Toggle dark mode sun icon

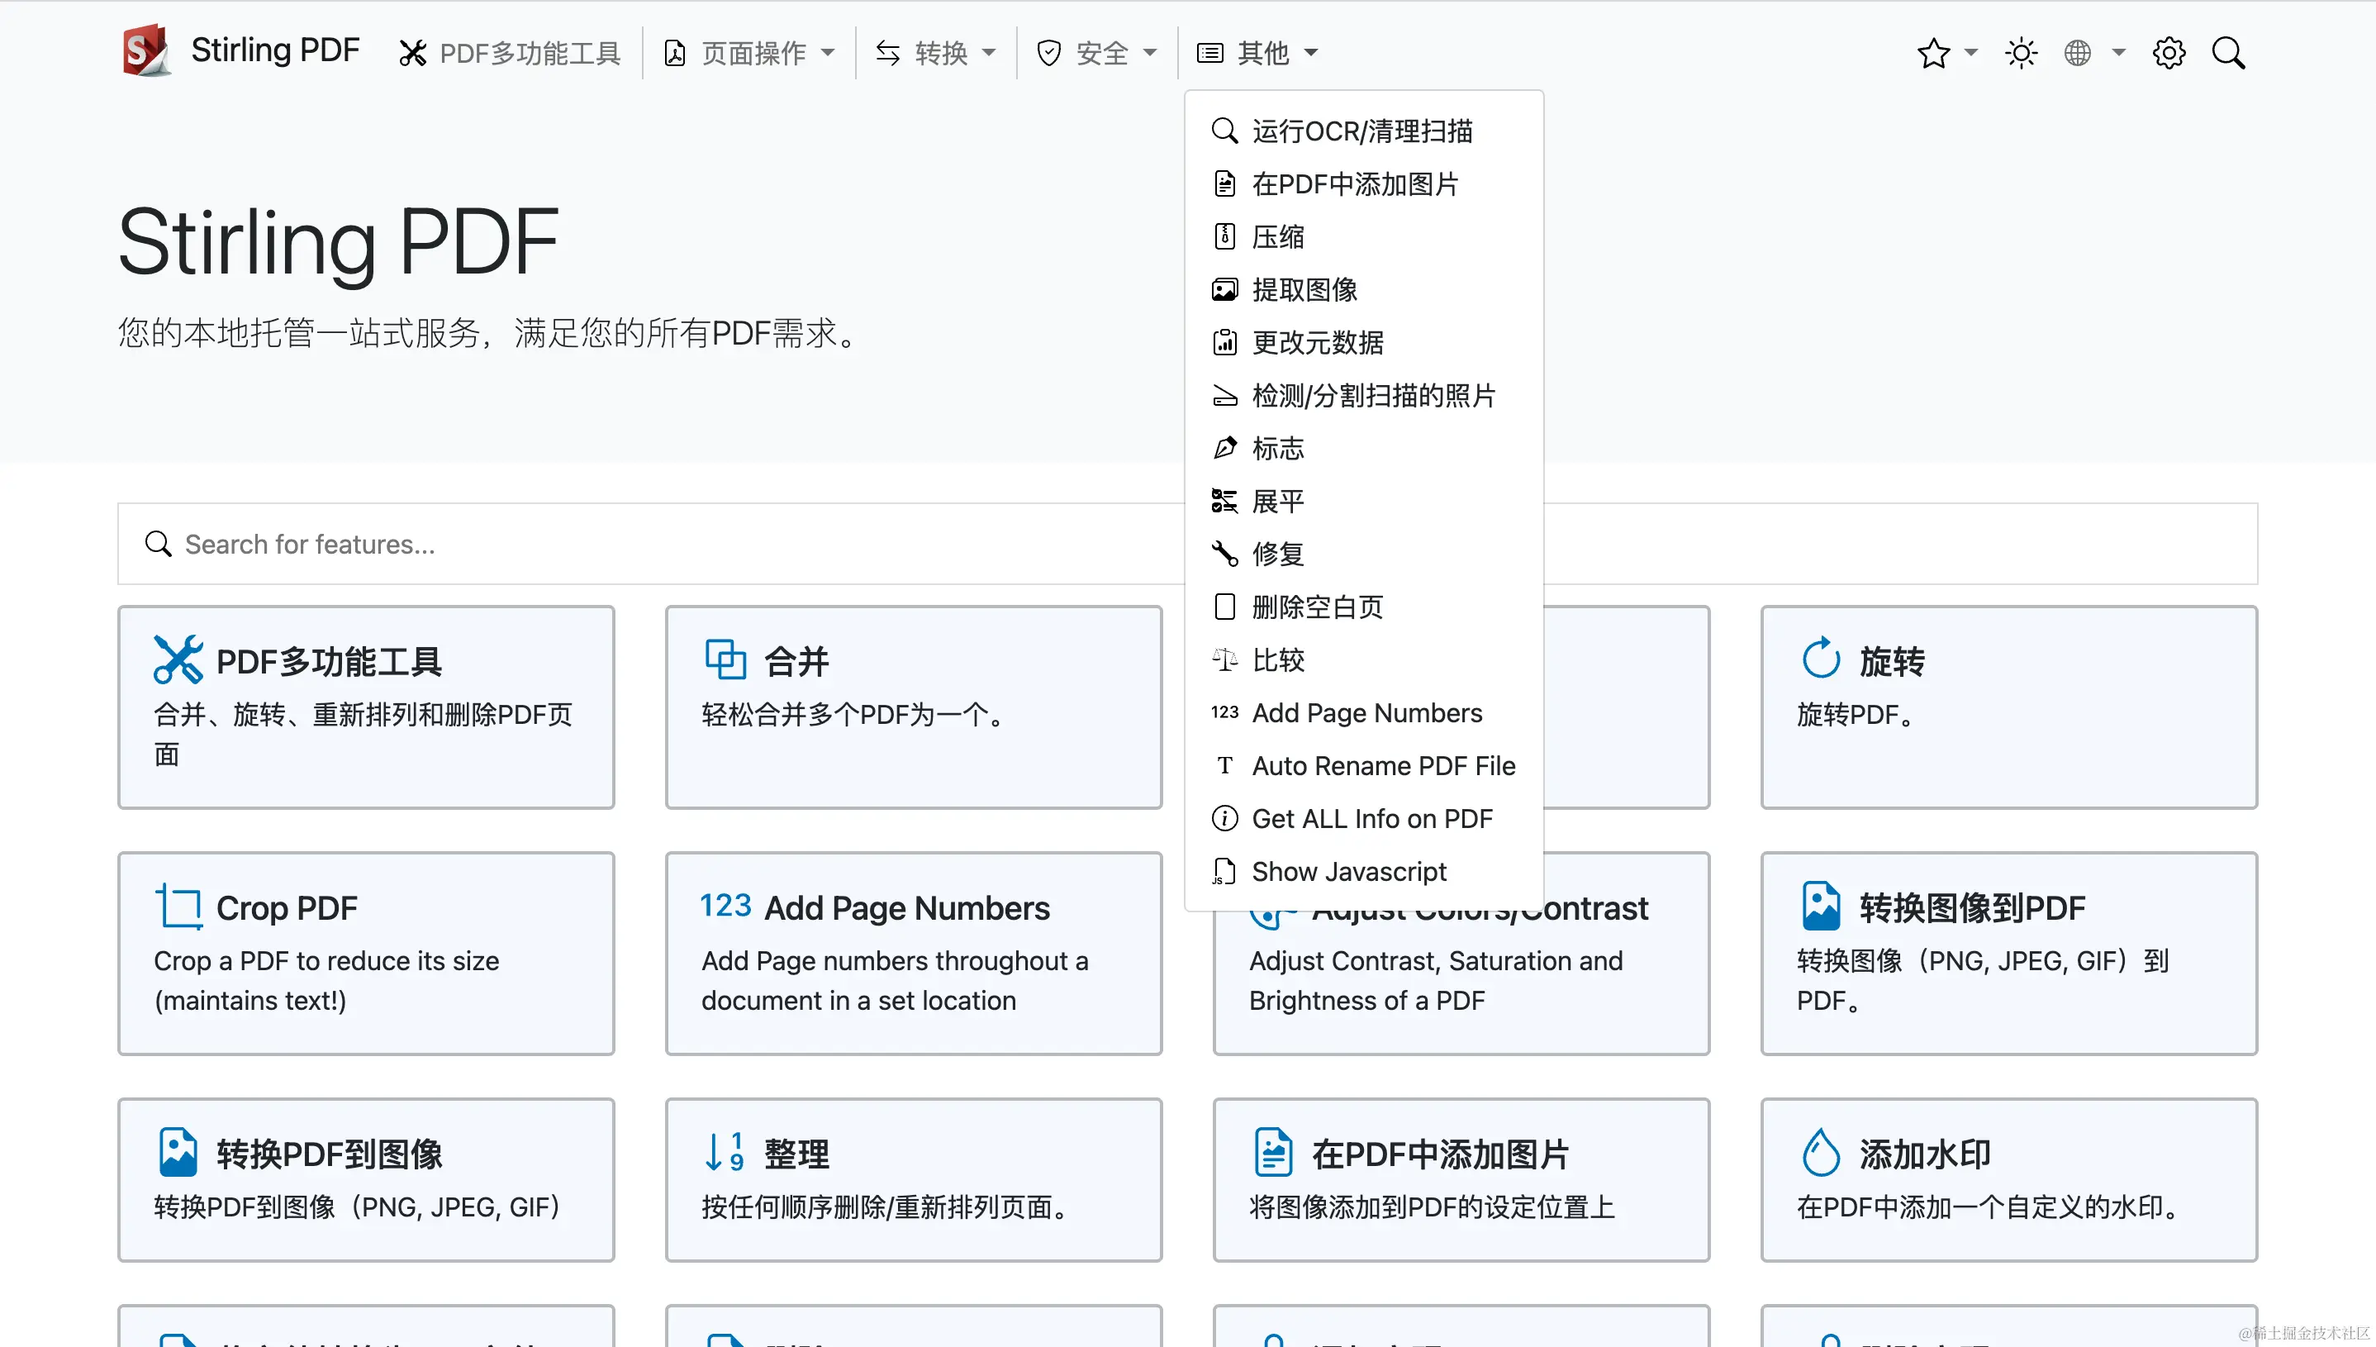[2020, 53]
